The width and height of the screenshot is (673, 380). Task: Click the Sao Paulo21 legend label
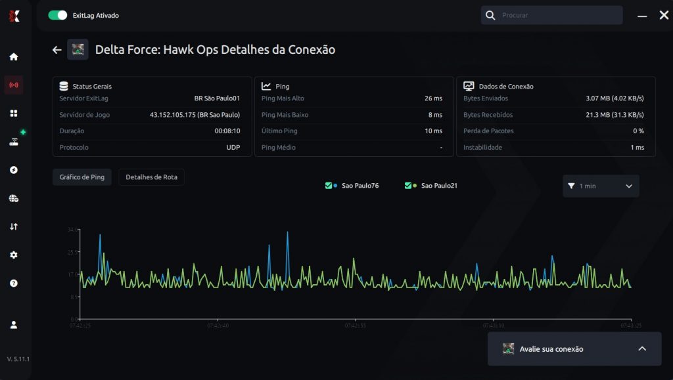[439, 186]
